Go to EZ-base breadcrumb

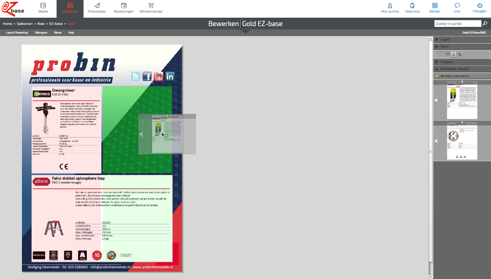pyautogui.click(x=56, y=24)
